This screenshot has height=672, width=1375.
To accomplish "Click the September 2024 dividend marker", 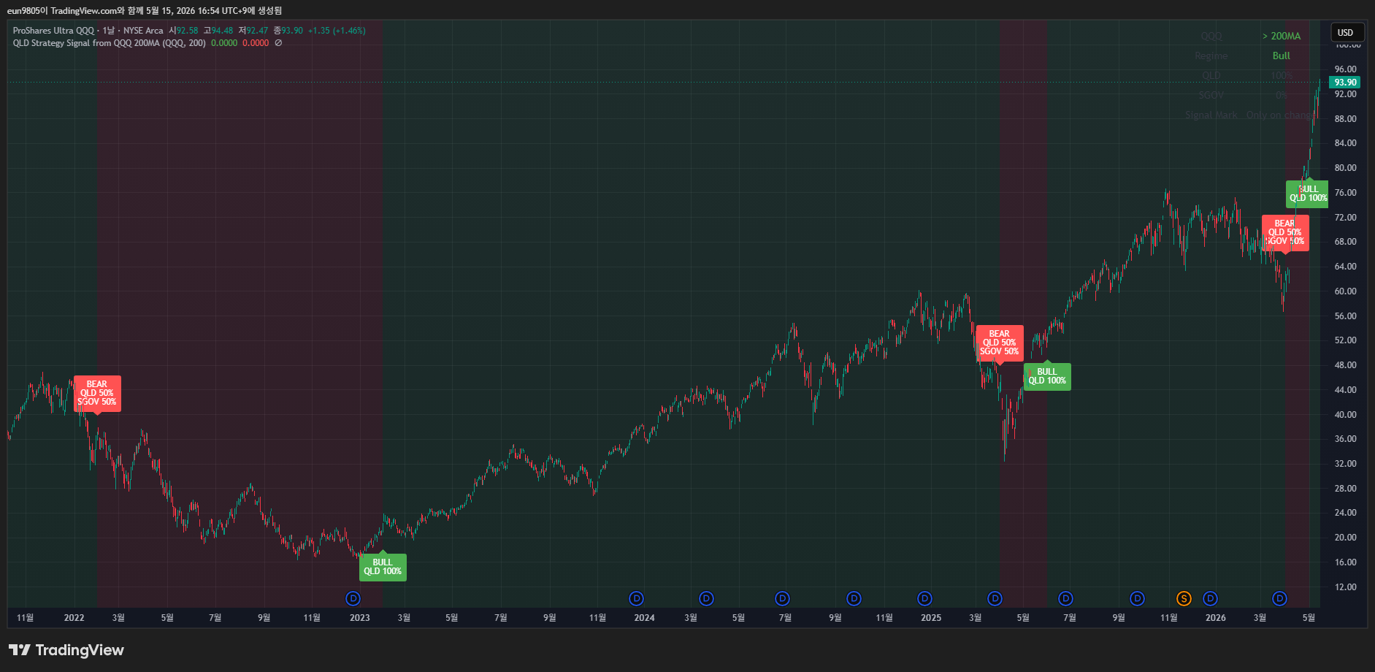I will [854, 599].
